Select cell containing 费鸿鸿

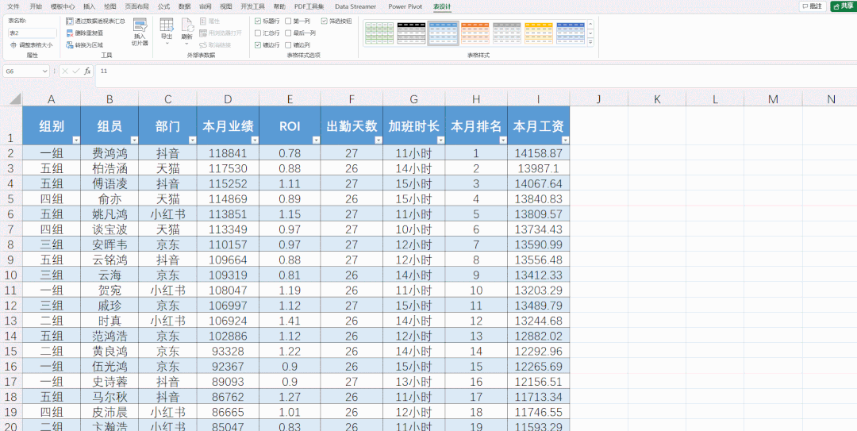click(x=110, y=153)
